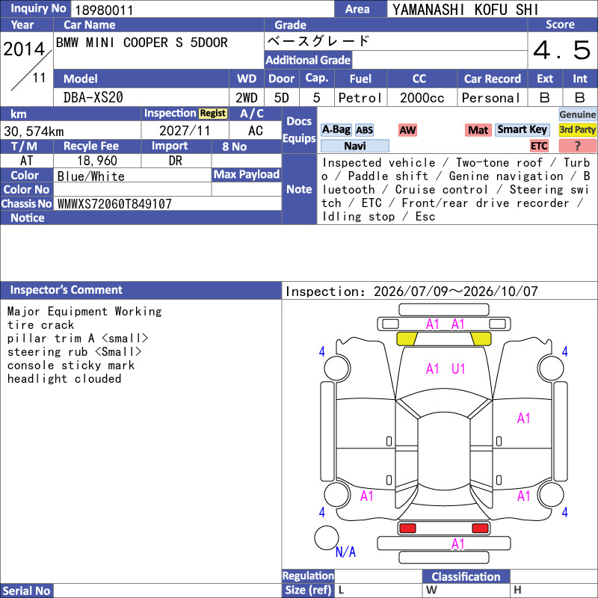Image resolution: width=598 pixels, height=598 pixels.
Task: Select the Notice header bar
Action: (x=141, y=218)
